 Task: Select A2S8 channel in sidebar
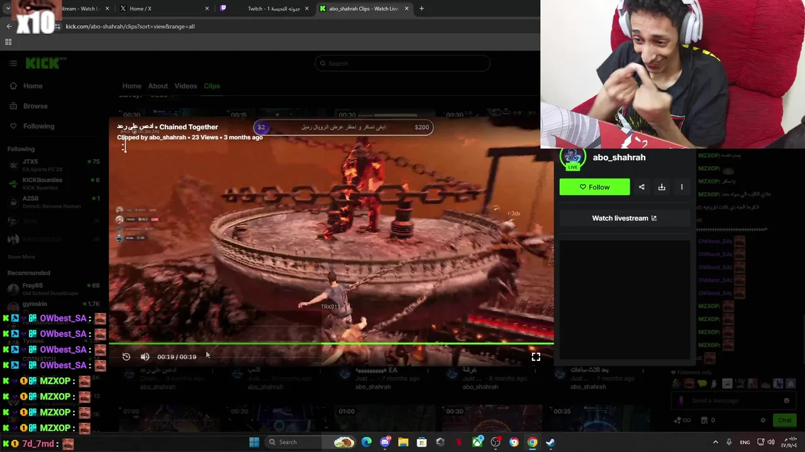point(53,202)
